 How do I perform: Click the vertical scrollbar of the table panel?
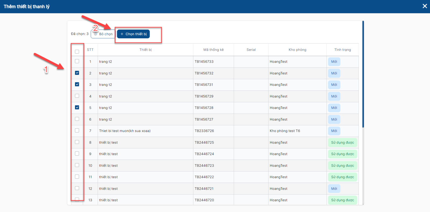(x=363, y=75)
